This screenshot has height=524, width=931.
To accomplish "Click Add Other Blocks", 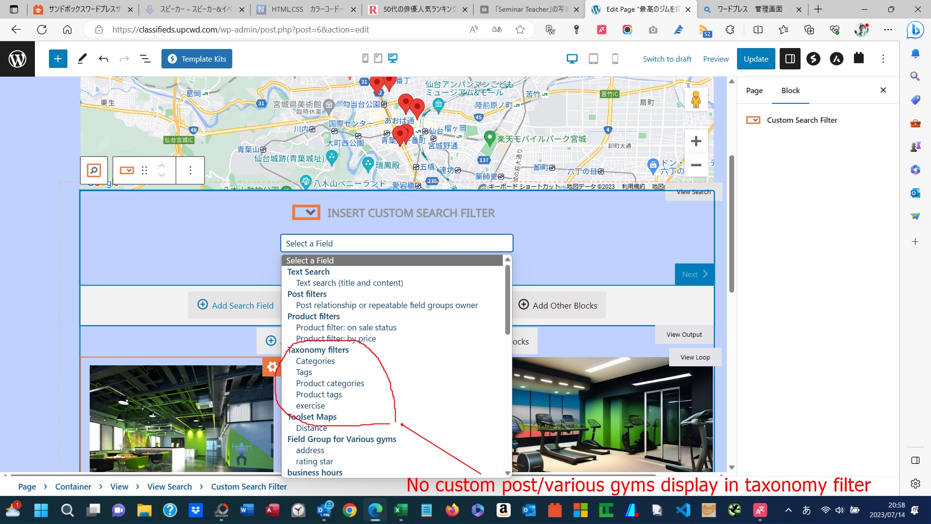I will (x=559, y=305).
